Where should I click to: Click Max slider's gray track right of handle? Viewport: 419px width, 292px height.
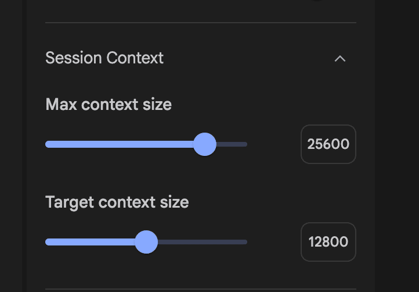tap(232, 144)
